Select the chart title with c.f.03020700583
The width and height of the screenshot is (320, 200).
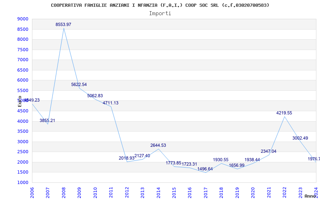160,5
